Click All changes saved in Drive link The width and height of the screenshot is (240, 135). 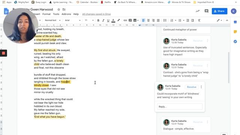[96, 14]
